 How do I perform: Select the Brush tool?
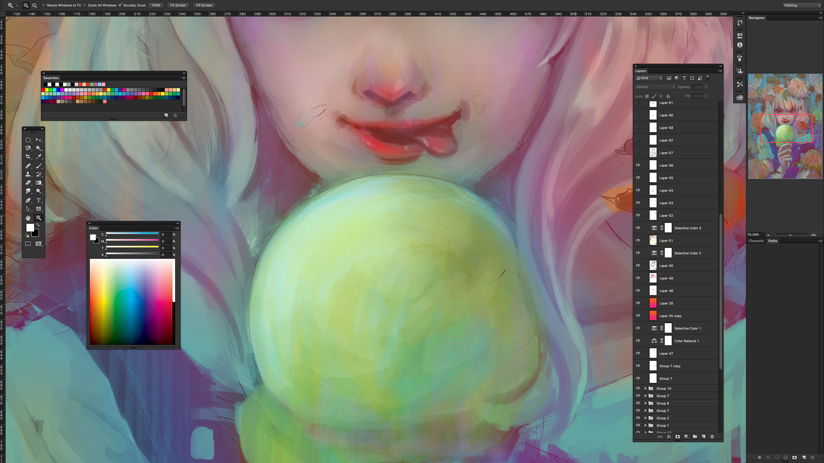[x=39, y=166]
